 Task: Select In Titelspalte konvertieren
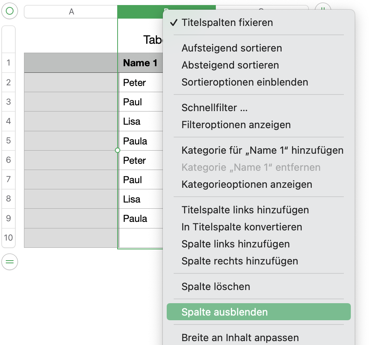(x=242, y=227)
